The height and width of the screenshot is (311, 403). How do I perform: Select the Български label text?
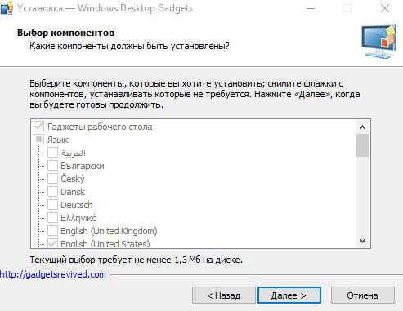[83, 166]
